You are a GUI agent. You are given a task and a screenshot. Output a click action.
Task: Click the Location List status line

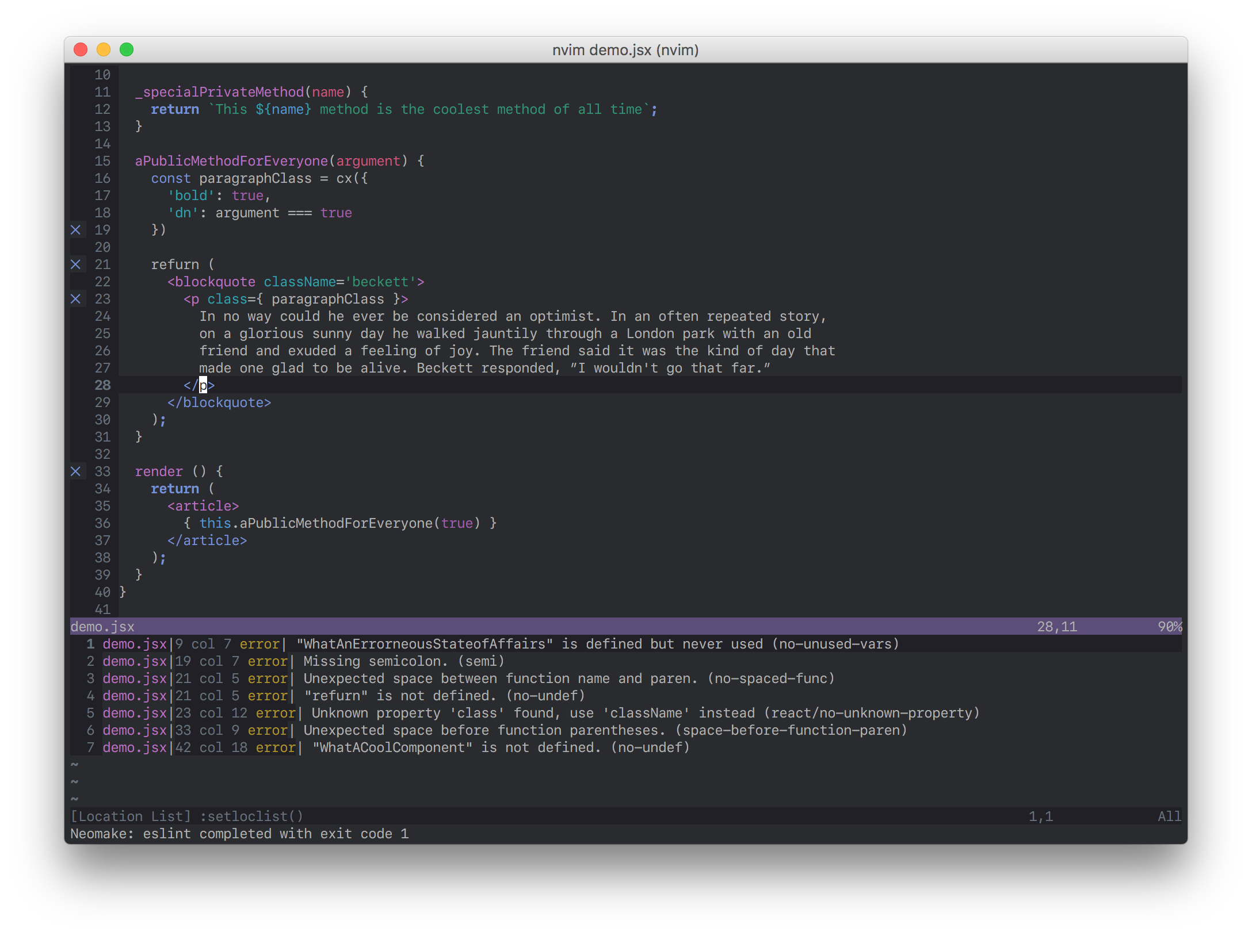(x=186, y=816)
